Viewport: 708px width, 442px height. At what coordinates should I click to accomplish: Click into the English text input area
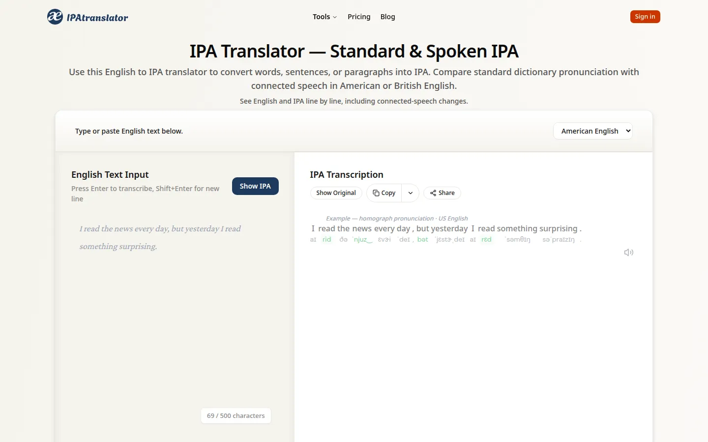tap(175, 314)
